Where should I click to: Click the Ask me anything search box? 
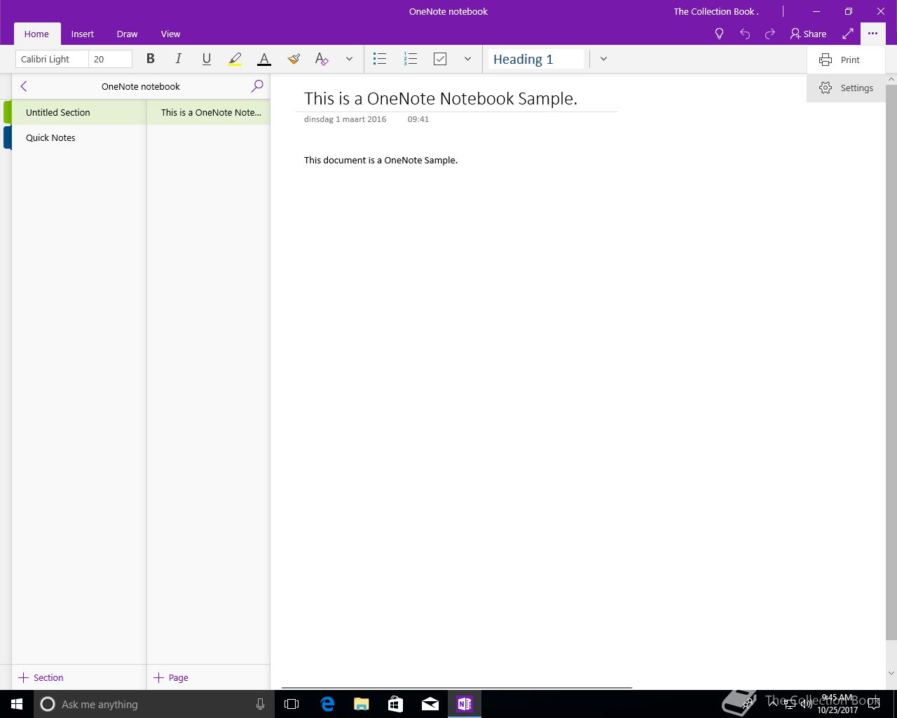point(153,704)
